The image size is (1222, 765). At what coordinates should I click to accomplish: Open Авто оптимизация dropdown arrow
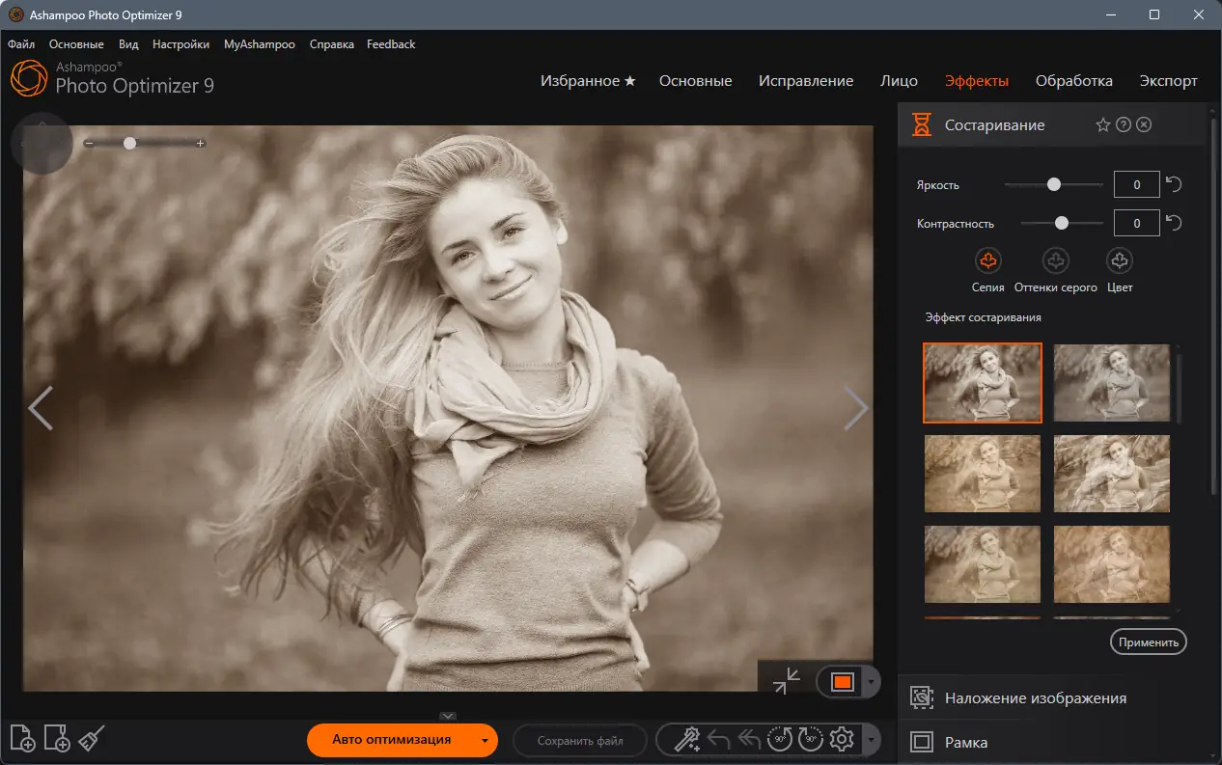click(484, 741)
